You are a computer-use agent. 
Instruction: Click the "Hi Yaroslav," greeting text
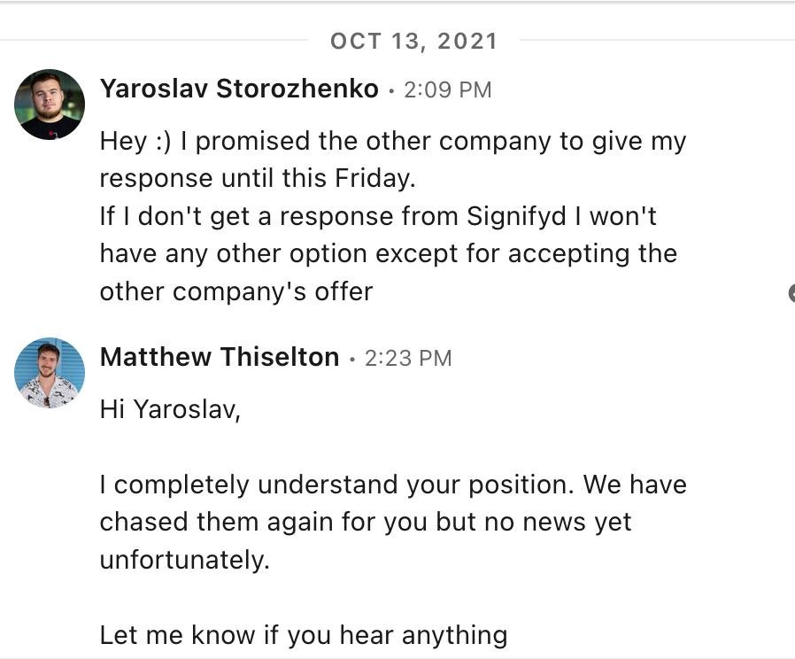click(170, 410)
